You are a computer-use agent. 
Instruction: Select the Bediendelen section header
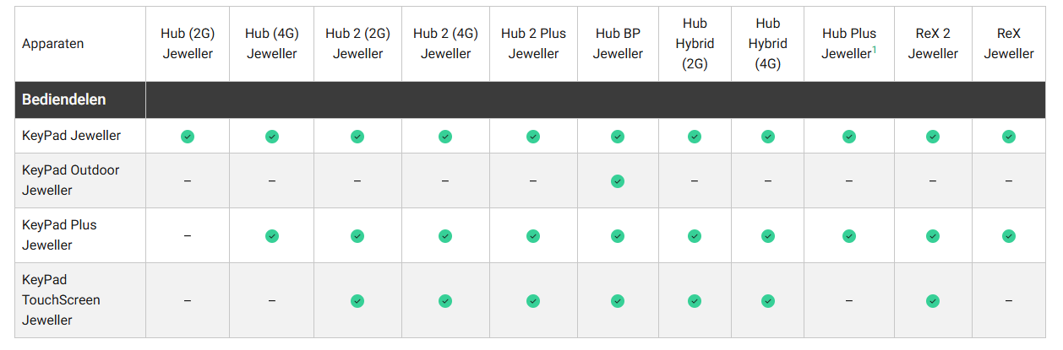point(64,100)
